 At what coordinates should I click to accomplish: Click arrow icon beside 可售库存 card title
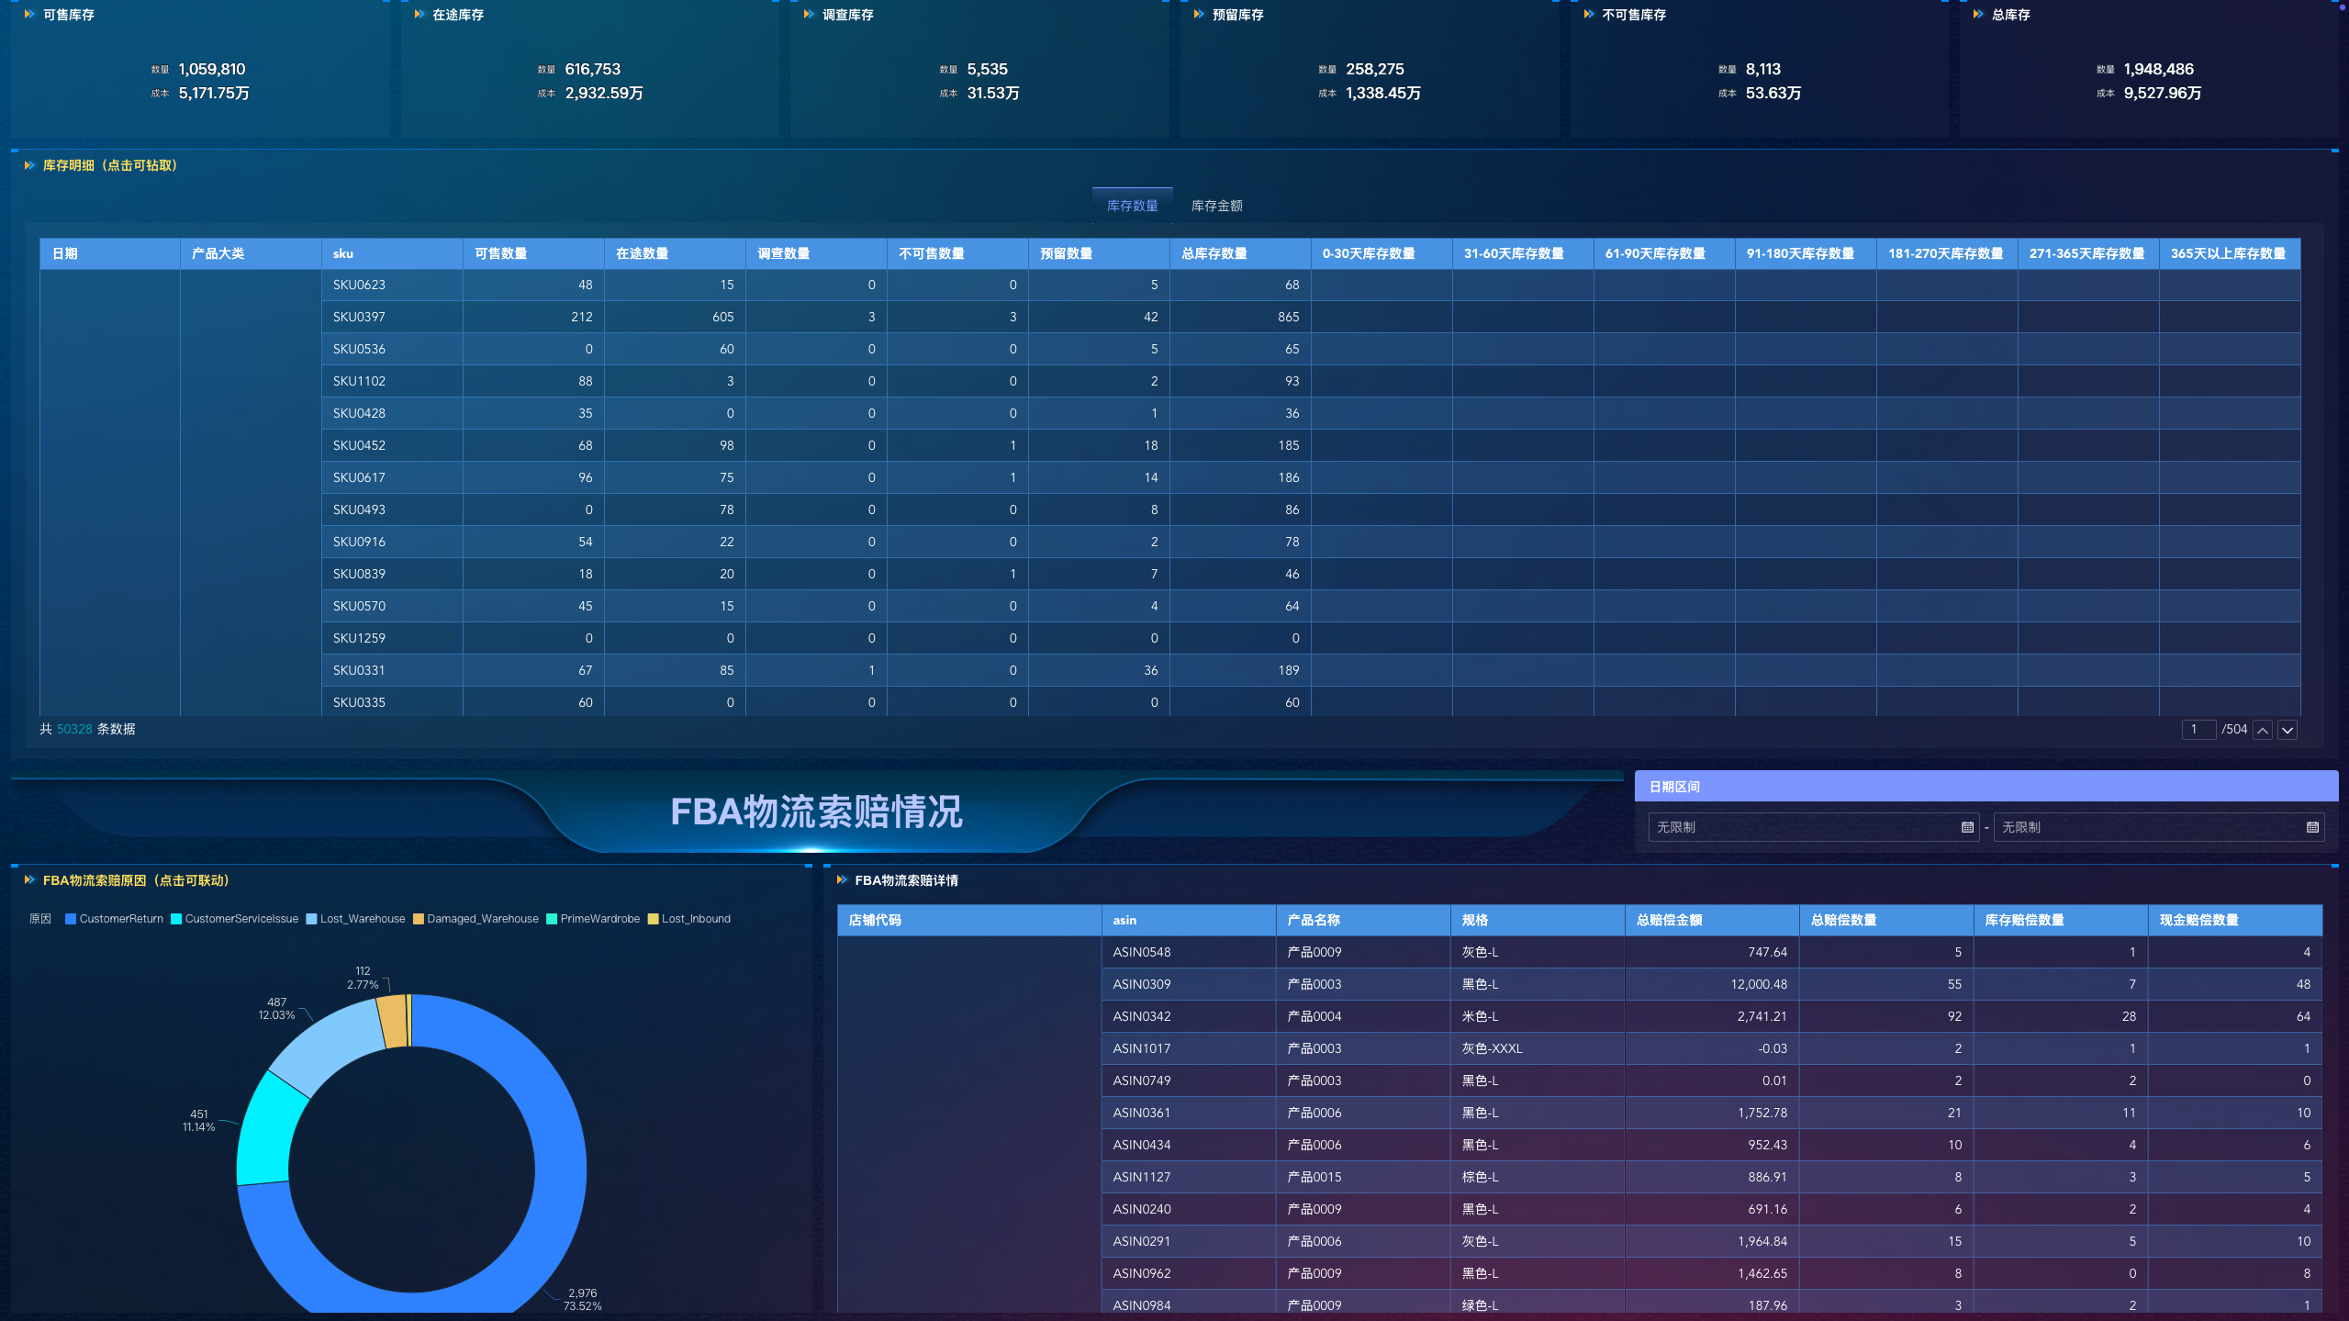point(29,15)
